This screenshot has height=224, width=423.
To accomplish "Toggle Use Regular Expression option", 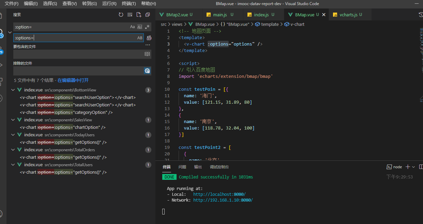I will coord(147,27).
